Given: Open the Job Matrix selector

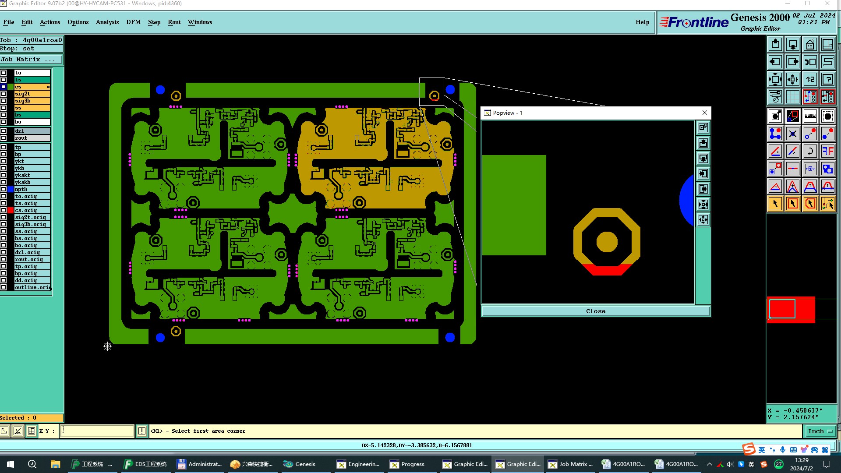Looking at the screenshot, I should click(x=31, y=60).
